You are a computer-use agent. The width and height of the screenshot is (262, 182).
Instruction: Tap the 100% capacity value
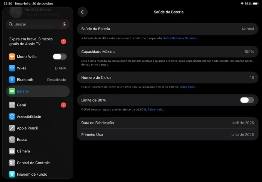coord(249,52)
